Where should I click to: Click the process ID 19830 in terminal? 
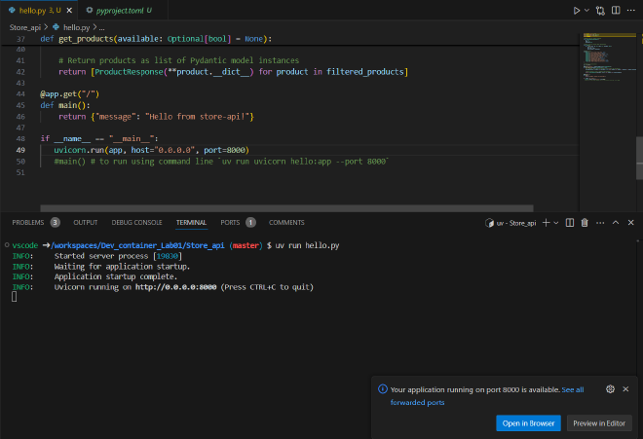(x=168, y=256)
